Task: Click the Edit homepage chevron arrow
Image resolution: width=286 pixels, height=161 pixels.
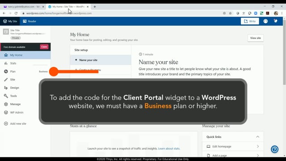Action: tap(258, 146)
